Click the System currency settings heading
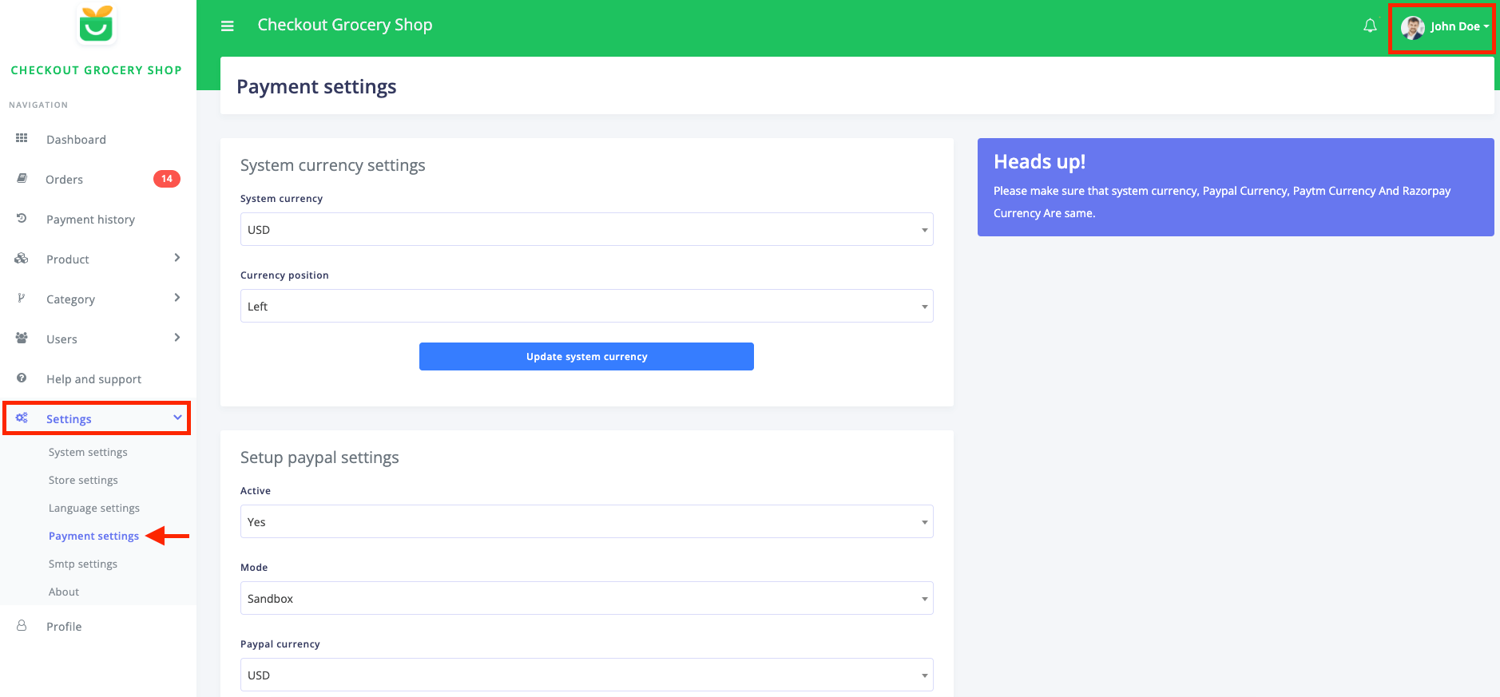1500x697 pixels. click(332, 165)
